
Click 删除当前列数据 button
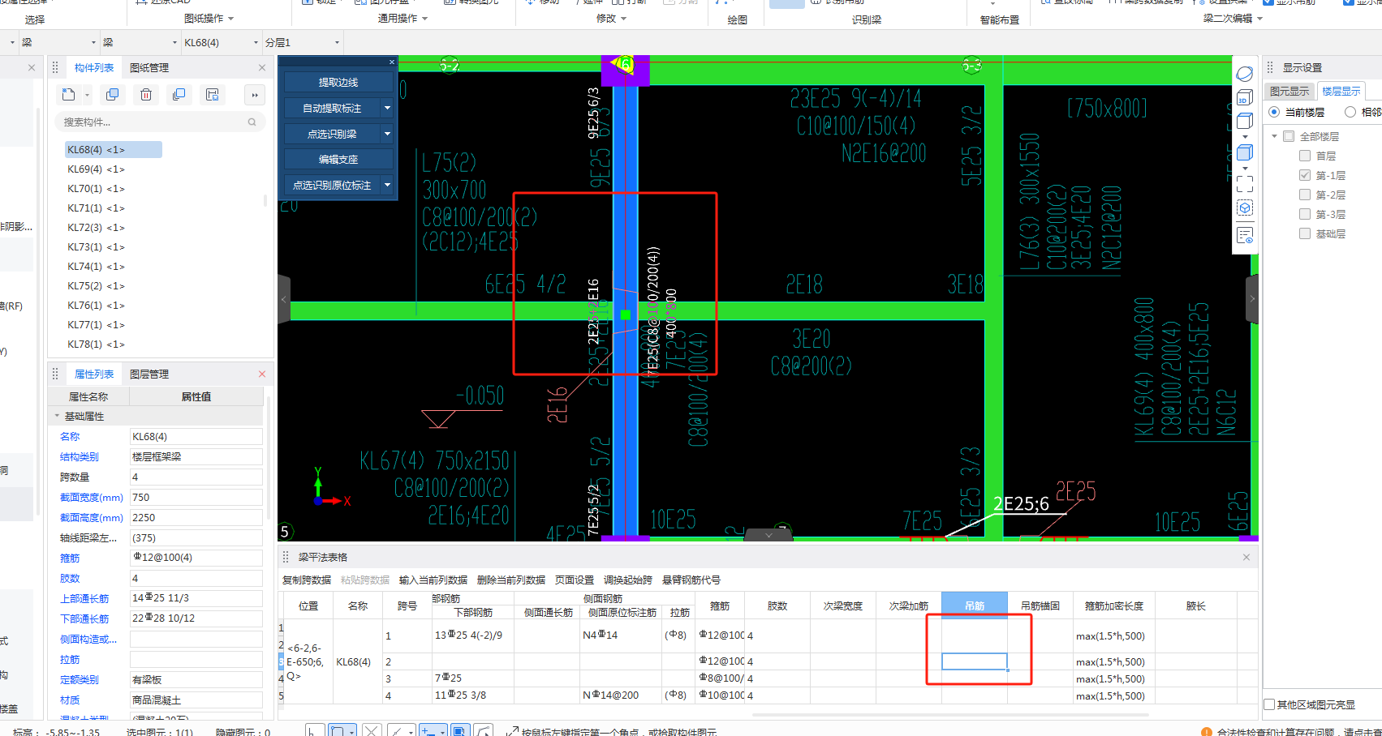point(511,580)
